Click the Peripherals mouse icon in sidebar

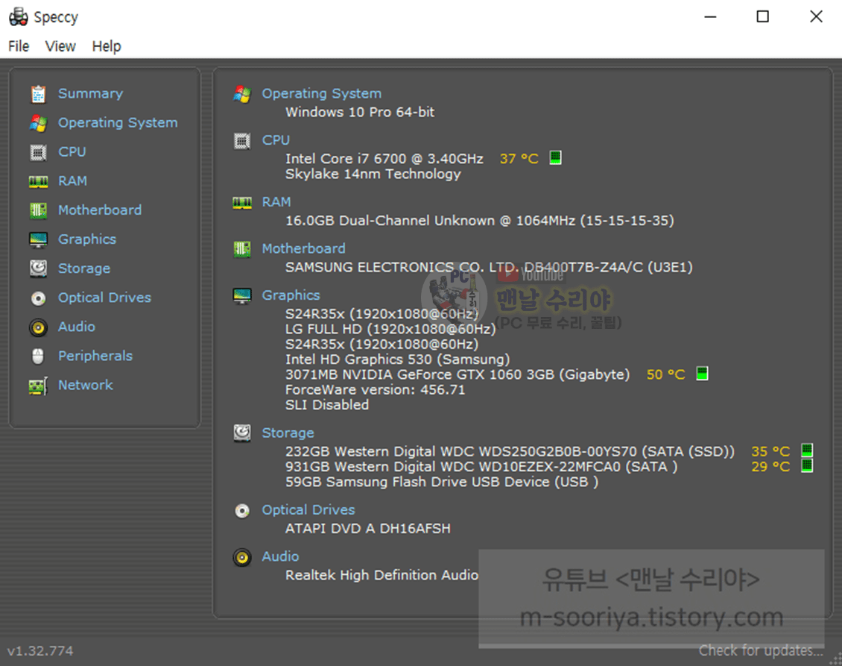(x=38, y=356)
